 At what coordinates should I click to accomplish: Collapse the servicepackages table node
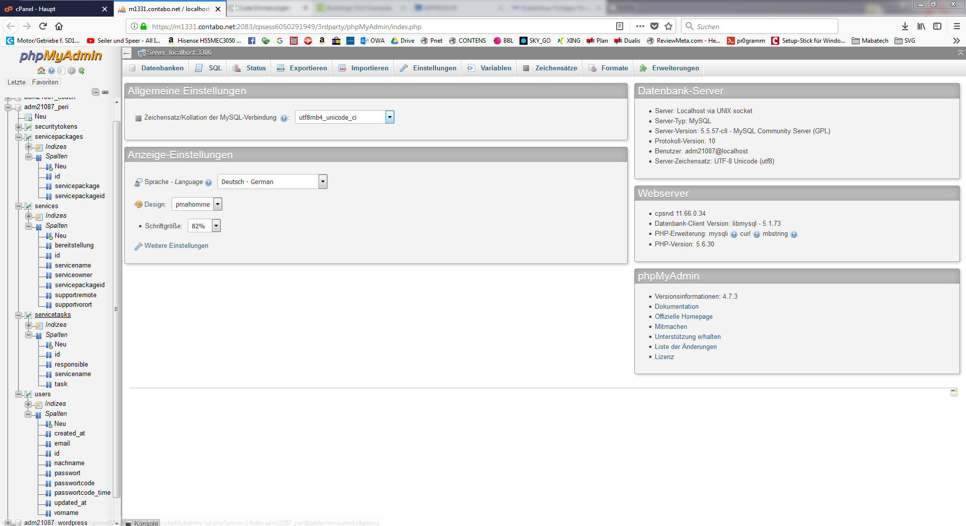(x=19, y=137)
